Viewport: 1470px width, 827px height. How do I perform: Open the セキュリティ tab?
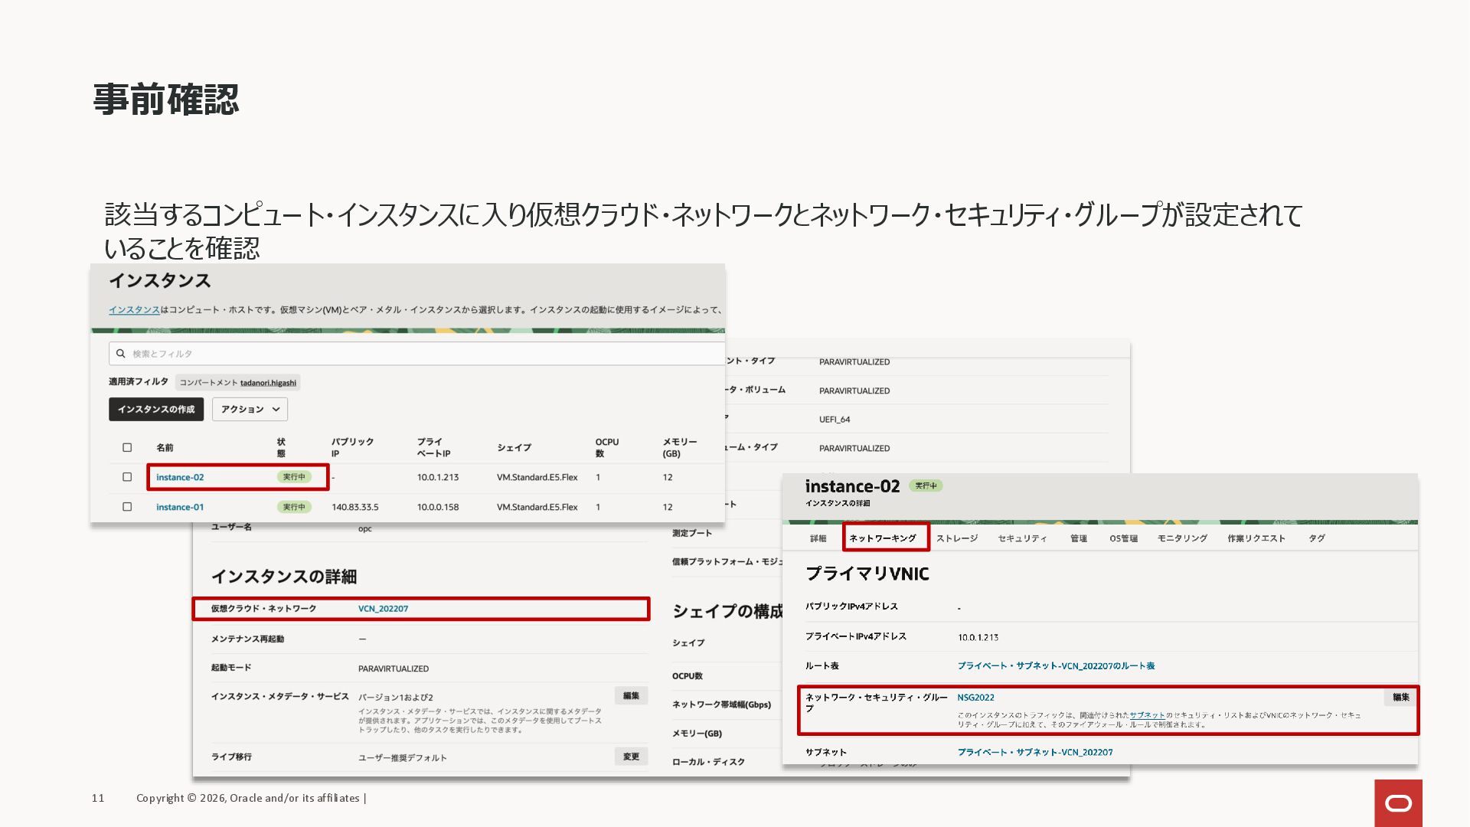point(1022,538)
